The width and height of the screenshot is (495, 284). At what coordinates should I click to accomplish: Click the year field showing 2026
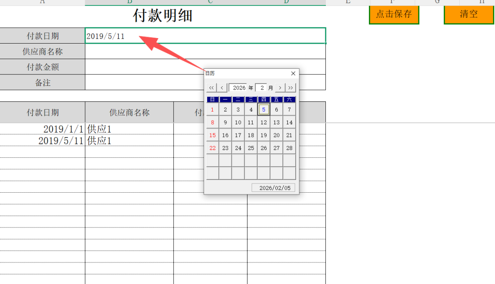click(239, 88)
